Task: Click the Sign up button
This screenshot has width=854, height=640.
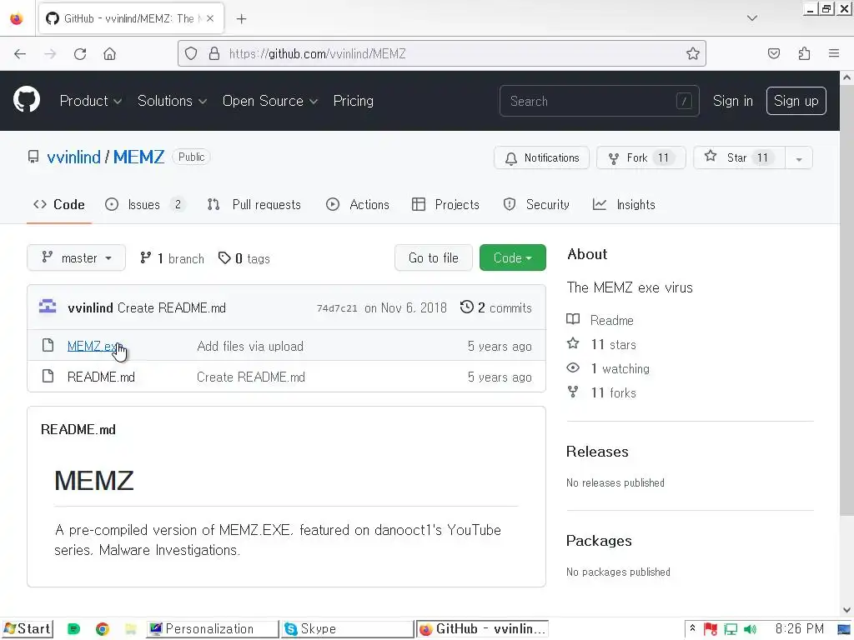Action: pyautogui.click(x=796, y=101)
